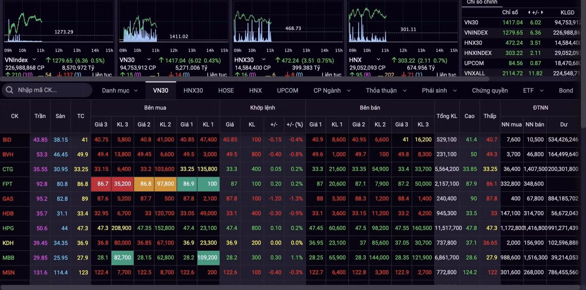Click the Tổng KL column header

447,116
